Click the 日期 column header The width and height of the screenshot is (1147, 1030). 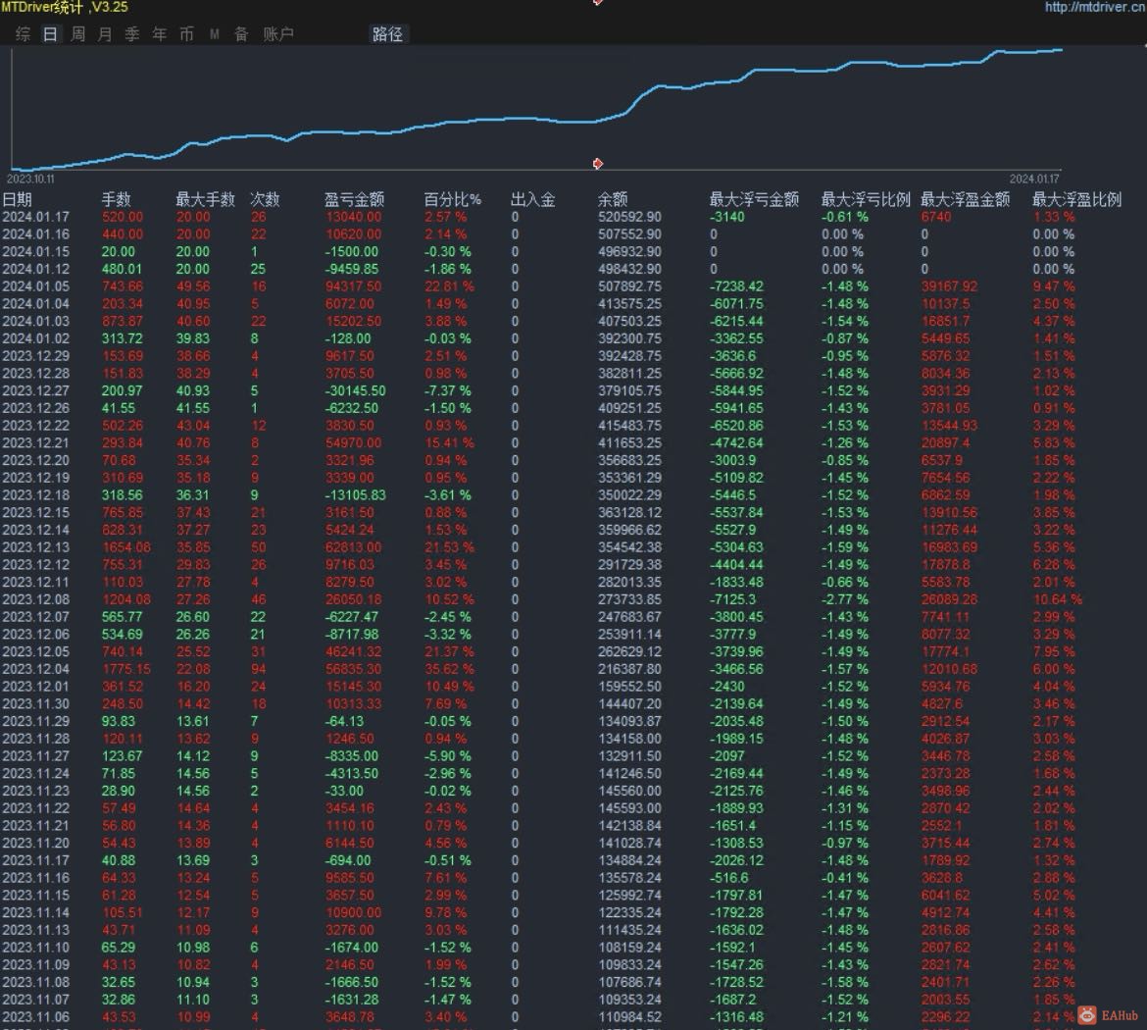(x=18, y=199)
